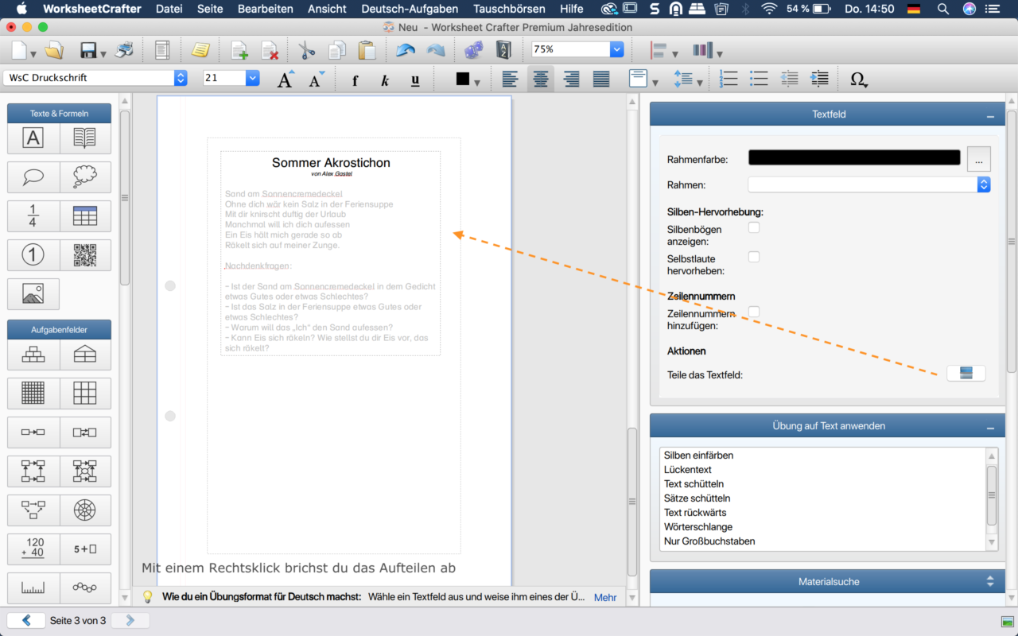Viewport: 1018px width, 636px height.
Task: Open the WsC Druckschrift font dropdown
Action: [181, 78]
